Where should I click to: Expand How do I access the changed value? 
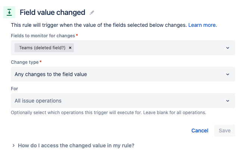(76, 145)
